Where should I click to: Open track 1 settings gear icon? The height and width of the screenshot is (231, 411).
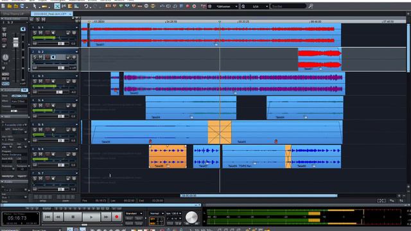pyautogui.click(x=74, y=33)
